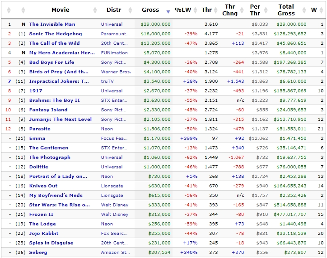This screenshot has height=258, width=327.
Task: Open Walt Disney in Frozen II row
Action: click(x=115, y=215)
